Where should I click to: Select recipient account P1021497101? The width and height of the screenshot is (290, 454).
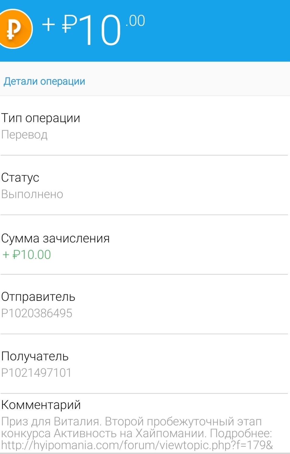[x=36, y=373]
